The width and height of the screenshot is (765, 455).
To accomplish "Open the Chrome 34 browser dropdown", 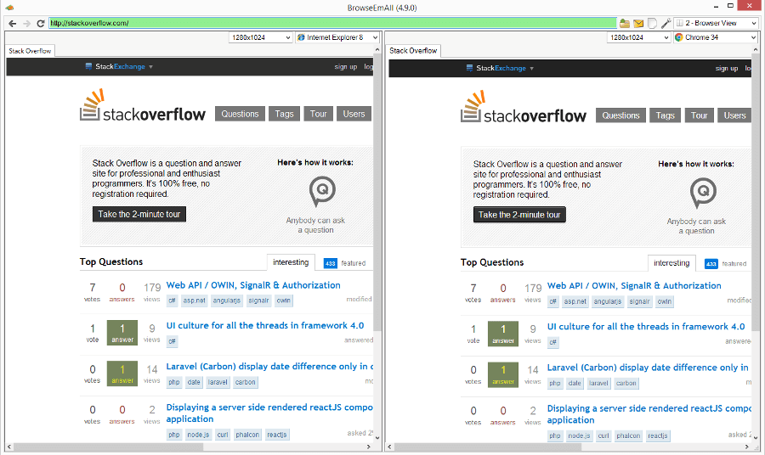I will click(x=715, y=37).
